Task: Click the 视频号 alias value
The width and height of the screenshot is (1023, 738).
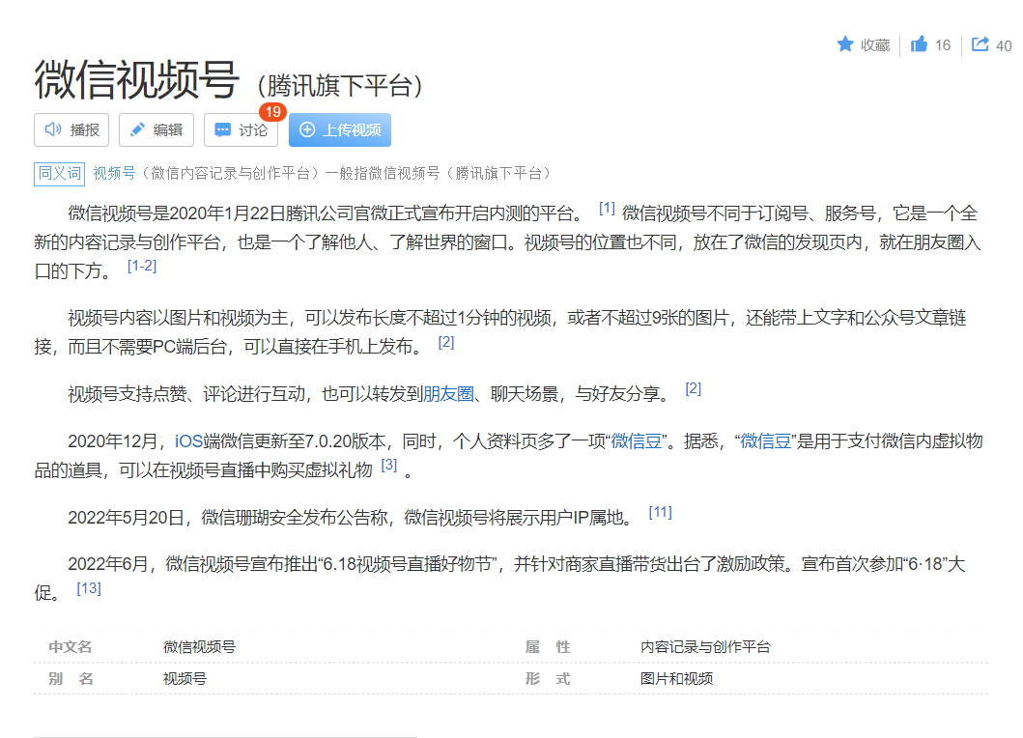Action: (x=185, y=679)
